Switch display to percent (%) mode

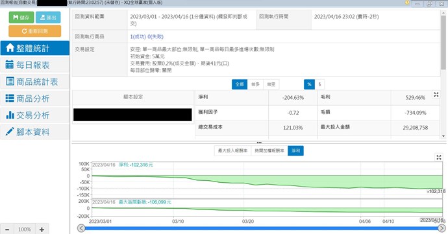coord(309,84)
